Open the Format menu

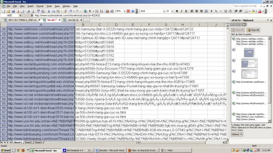click(x=40, y=6)
